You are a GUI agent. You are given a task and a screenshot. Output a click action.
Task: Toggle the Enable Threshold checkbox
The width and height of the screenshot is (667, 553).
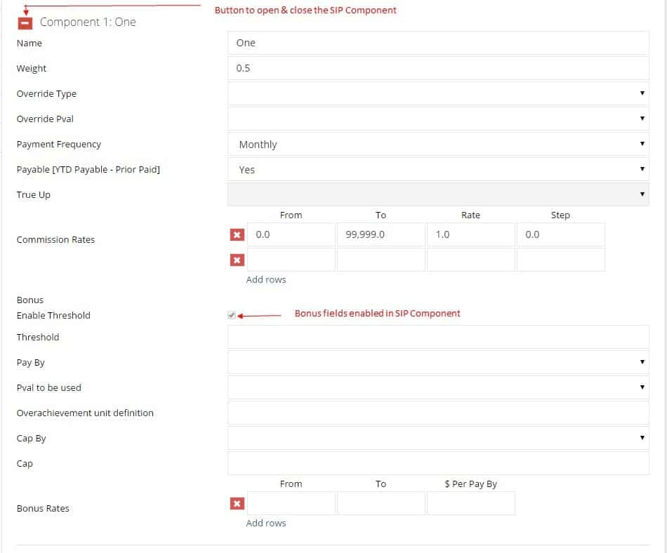[x=232, y=315]
